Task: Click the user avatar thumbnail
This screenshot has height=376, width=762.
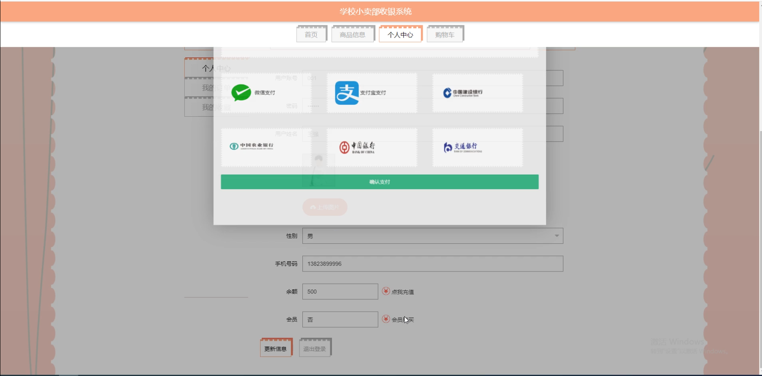Action: click(x=319, y=170)
